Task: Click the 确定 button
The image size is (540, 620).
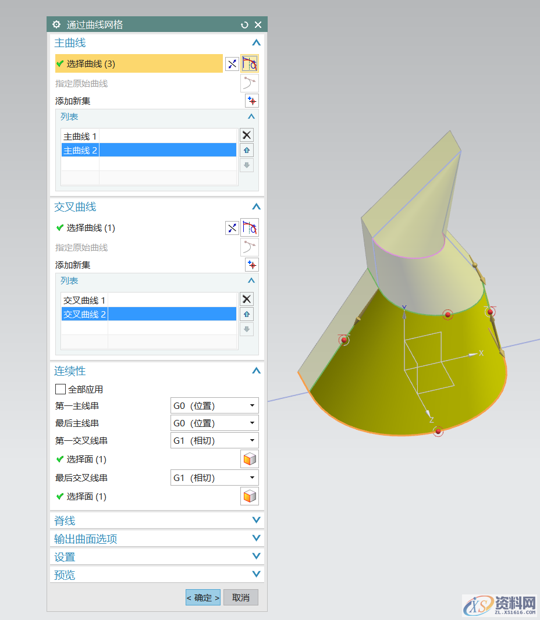Action: 203,597
